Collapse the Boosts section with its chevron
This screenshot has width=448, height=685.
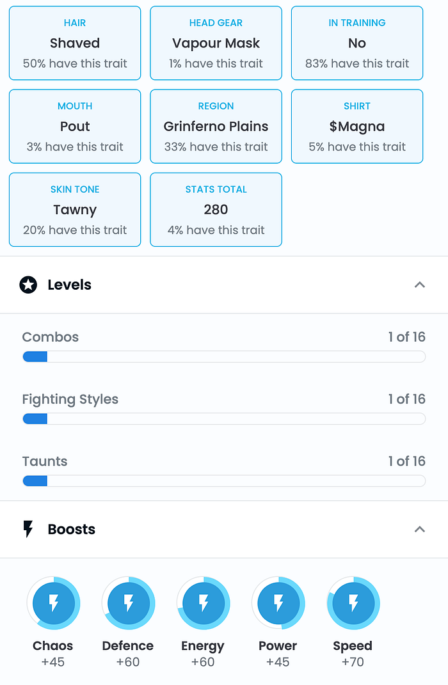tap(420, 530)
